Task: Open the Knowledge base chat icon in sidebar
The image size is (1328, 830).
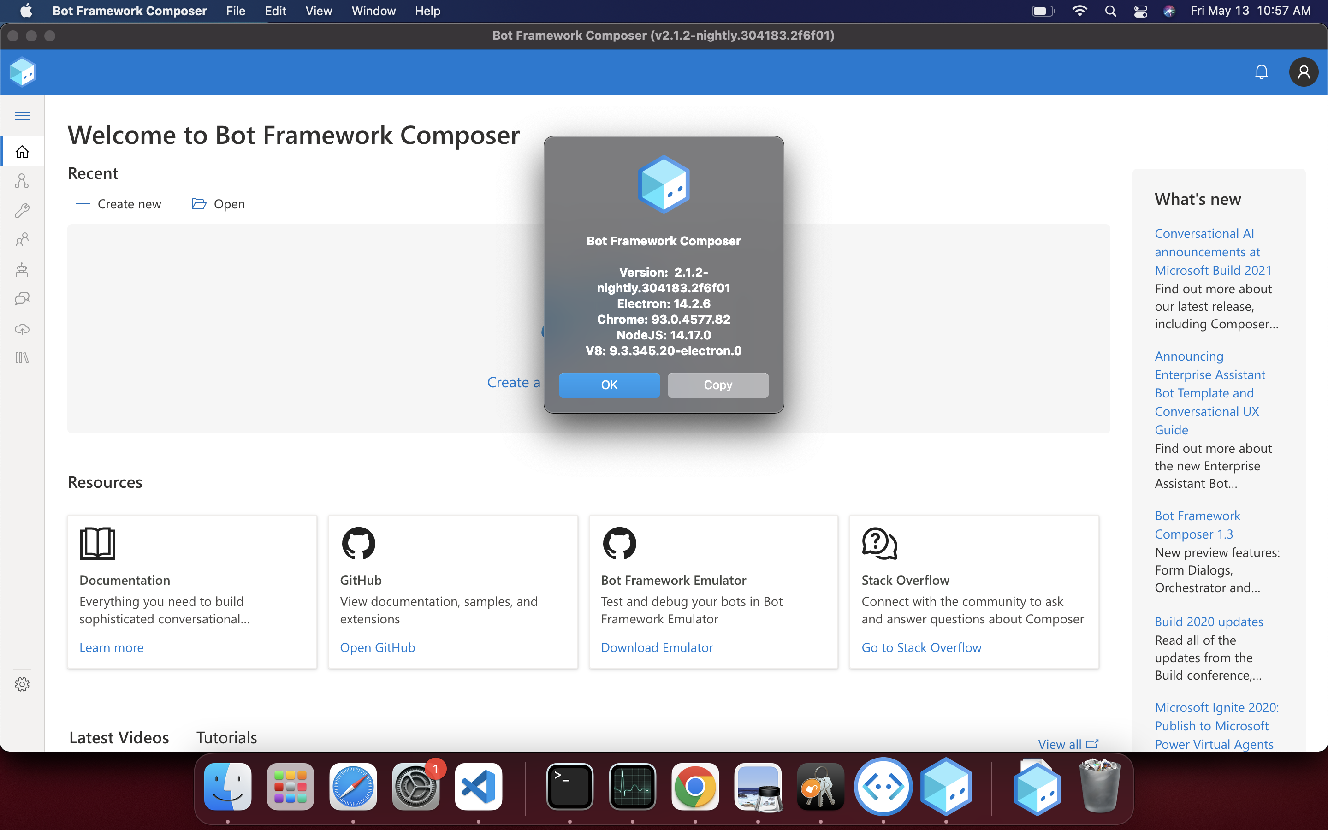Action: 22,299
